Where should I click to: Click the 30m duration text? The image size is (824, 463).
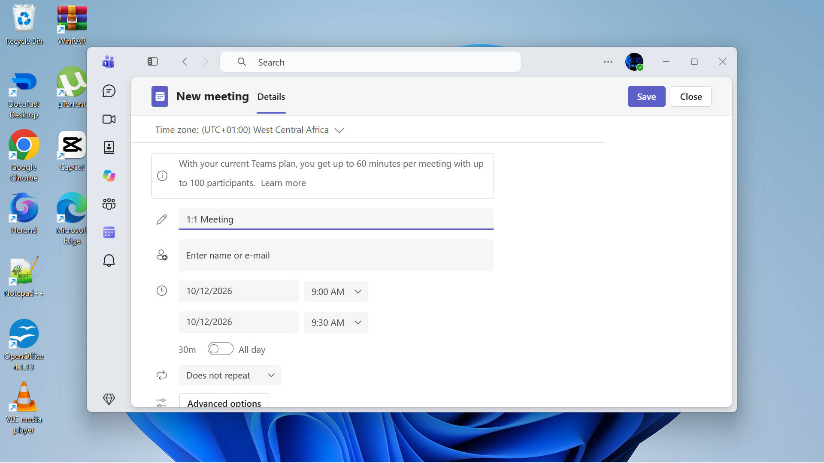coord(187,350)
